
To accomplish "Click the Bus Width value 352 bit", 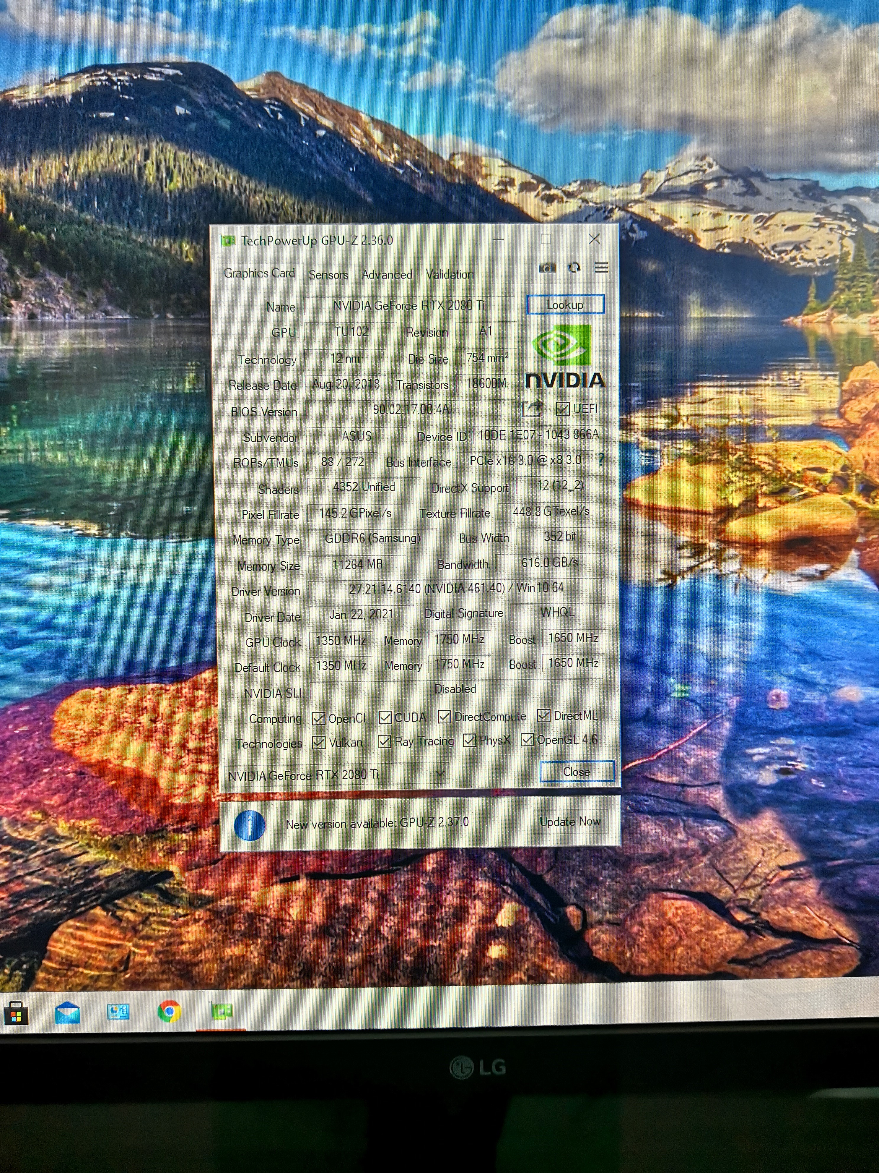I will click(560, 537).
